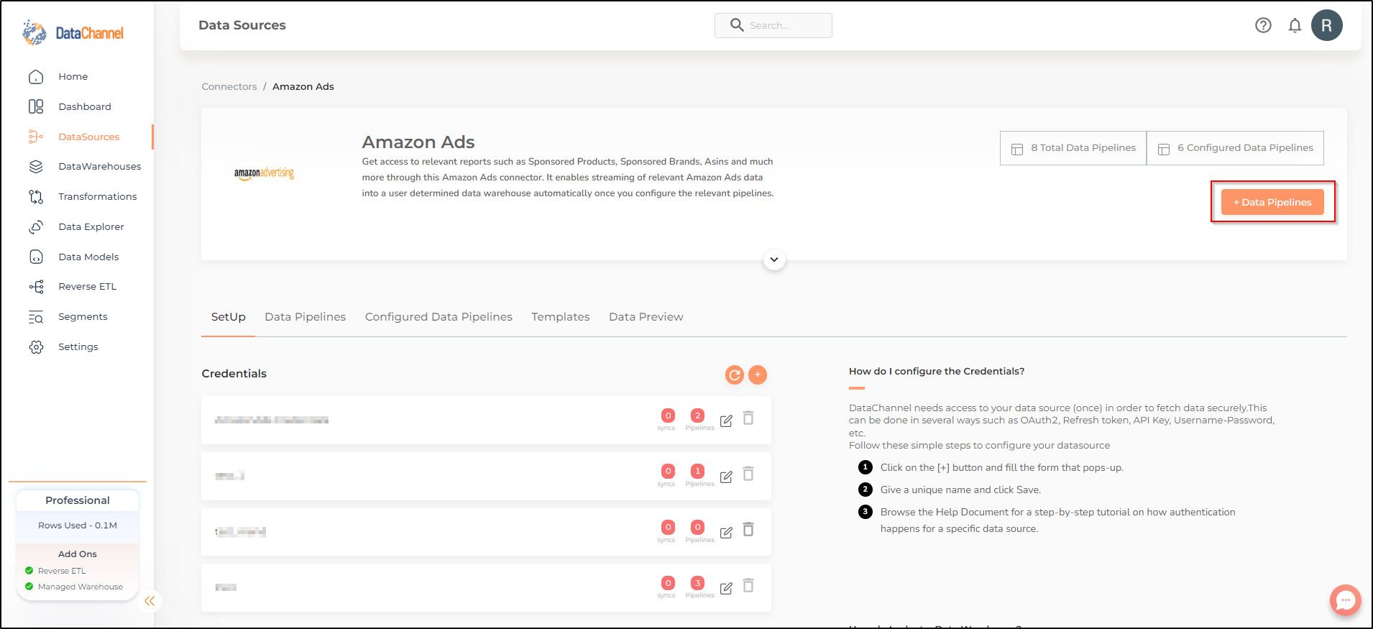Edit the credential with 3 pipelines

click(726, 588)
